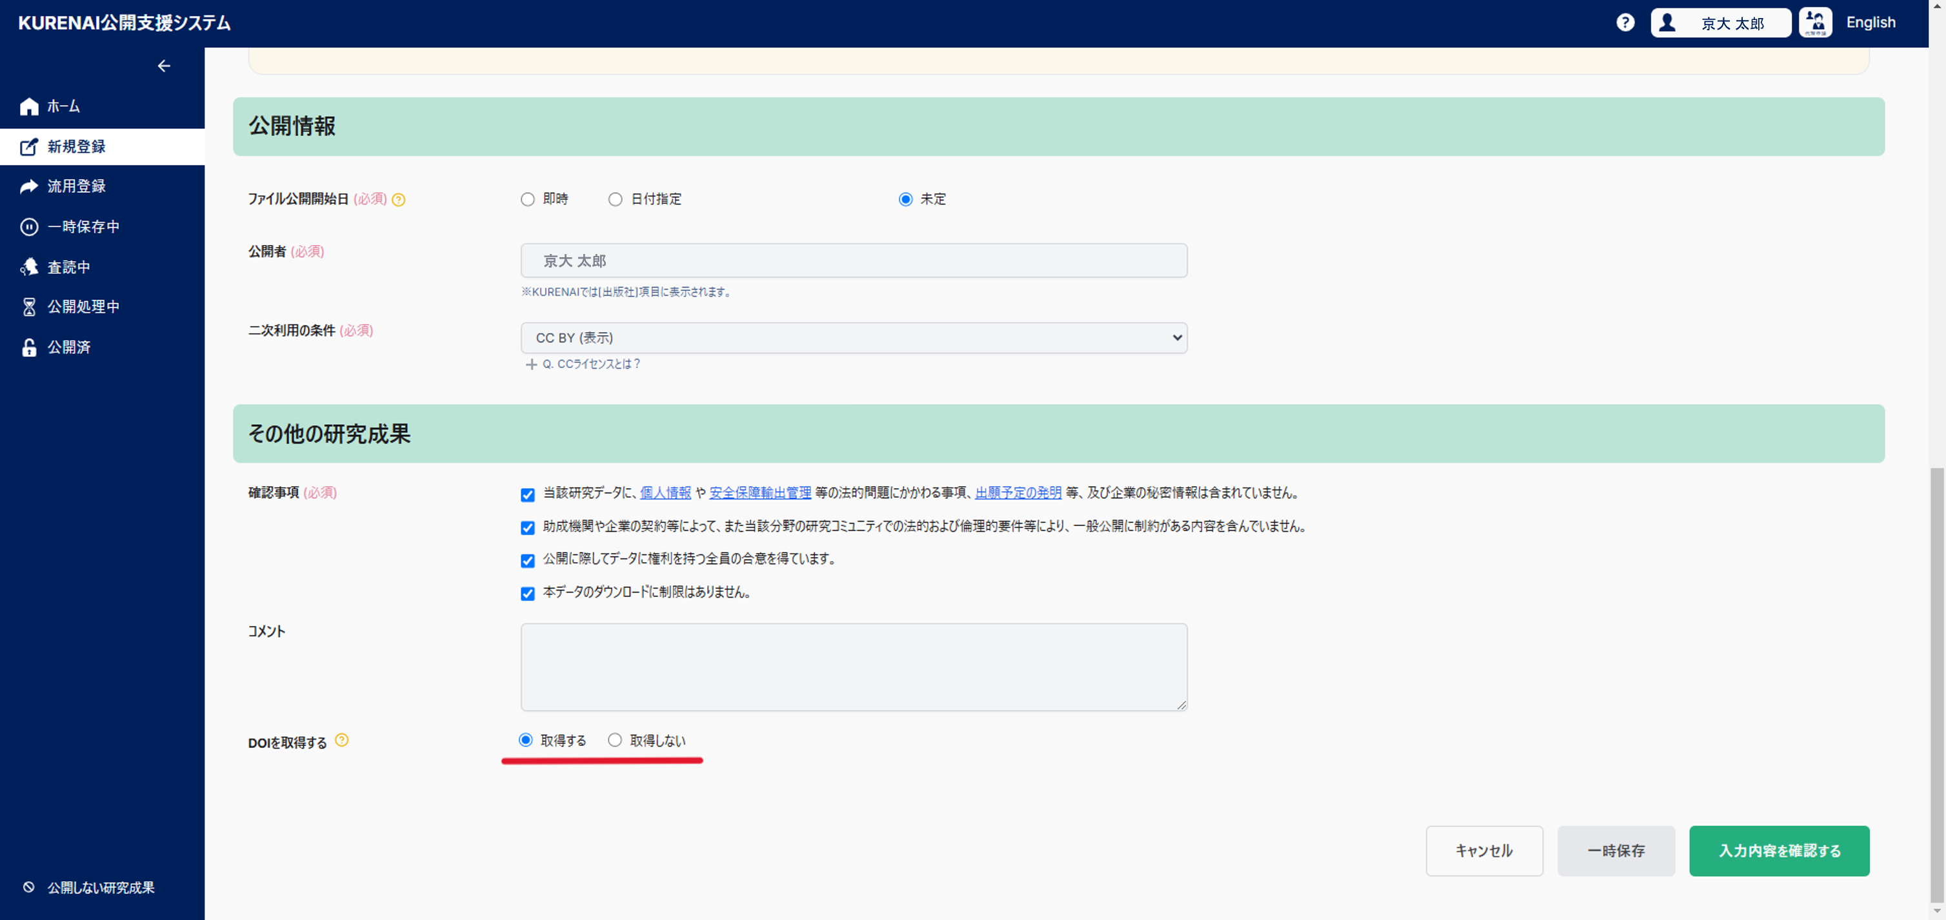Viewport: 1946px width, 920px height.
Task: Uncheck the 助成機関や企業の契約 confirmation checkbox
Action: pos(527,527)
